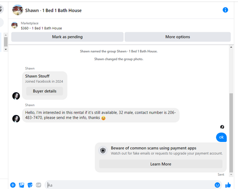Click the left panel scroll-up arrow

click(x=6, y=35)
